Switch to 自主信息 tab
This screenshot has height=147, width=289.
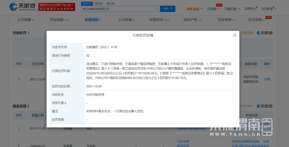pyautogui.click(x=257, y=20)
